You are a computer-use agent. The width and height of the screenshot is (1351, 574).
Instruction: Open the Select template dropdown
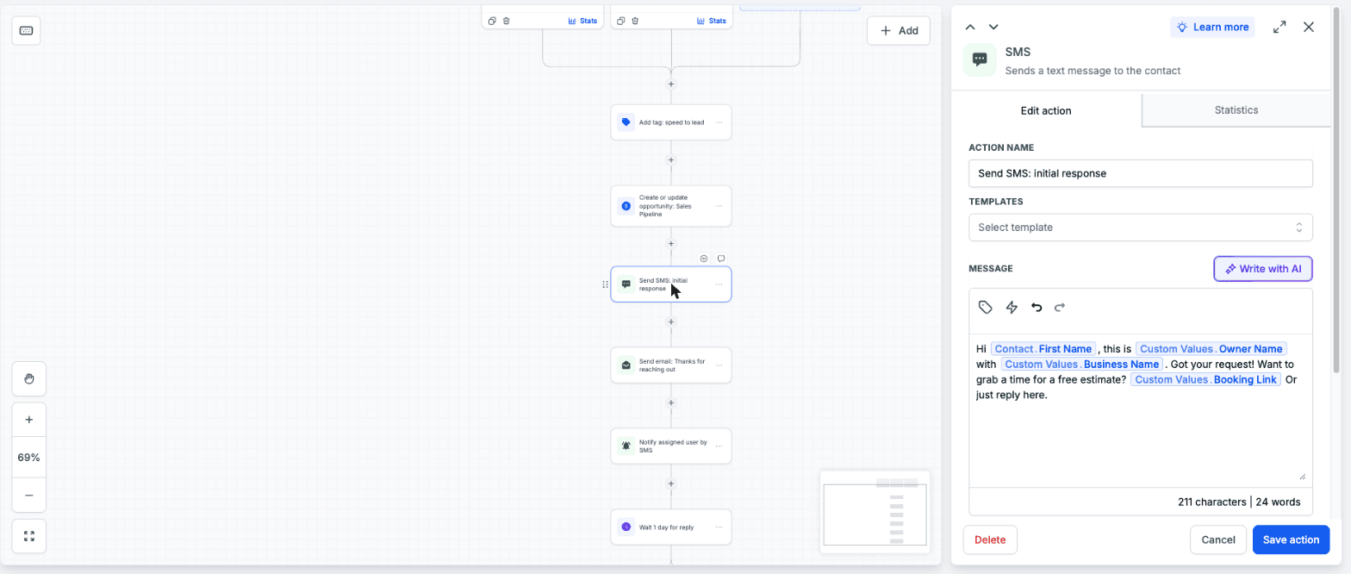click(1140, 228)
